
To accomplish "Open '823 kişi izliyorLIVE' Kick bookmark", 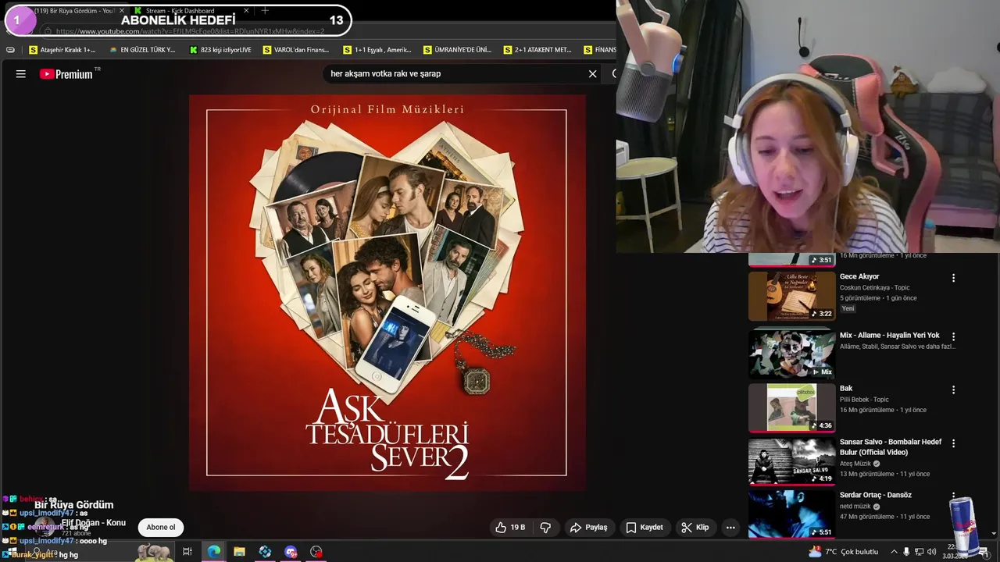I will click(x=221, y=50).
